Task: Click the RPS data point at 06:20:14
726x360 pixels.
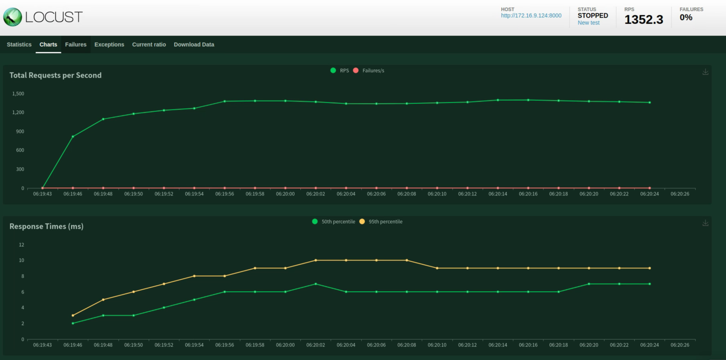Action: [x=498, y=100]
